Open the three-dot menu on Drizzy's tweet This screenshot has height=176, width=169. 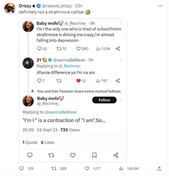tap(160, 6)
